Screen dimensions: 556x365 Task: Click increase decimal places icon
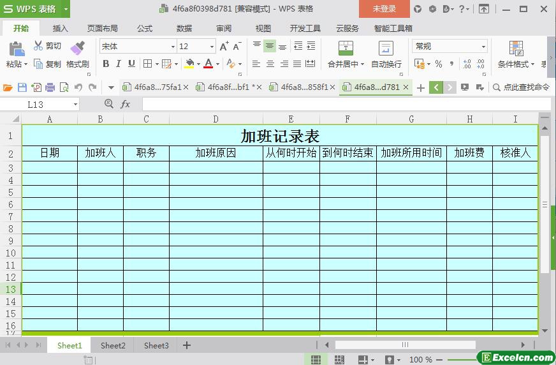click(x=467, y=64)
